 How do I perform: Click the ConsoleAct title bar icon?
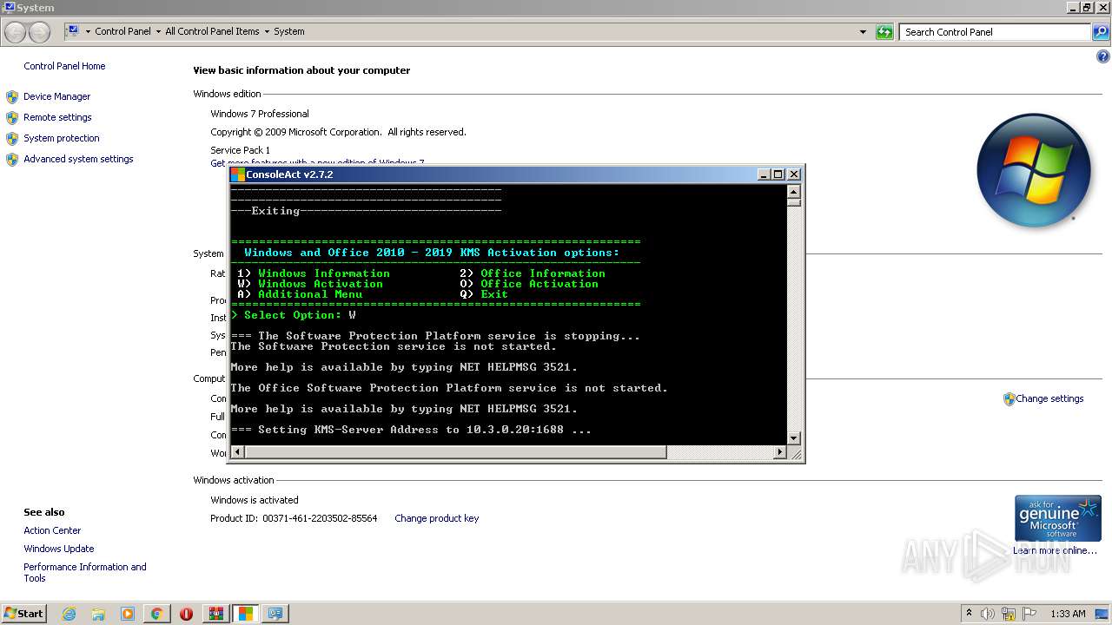tap(237, 174)
